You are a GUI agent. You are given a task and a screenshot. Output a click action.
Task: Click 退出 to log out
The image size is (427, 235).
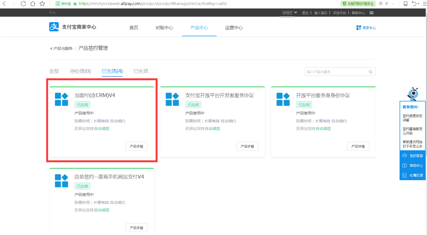[305, 13]
